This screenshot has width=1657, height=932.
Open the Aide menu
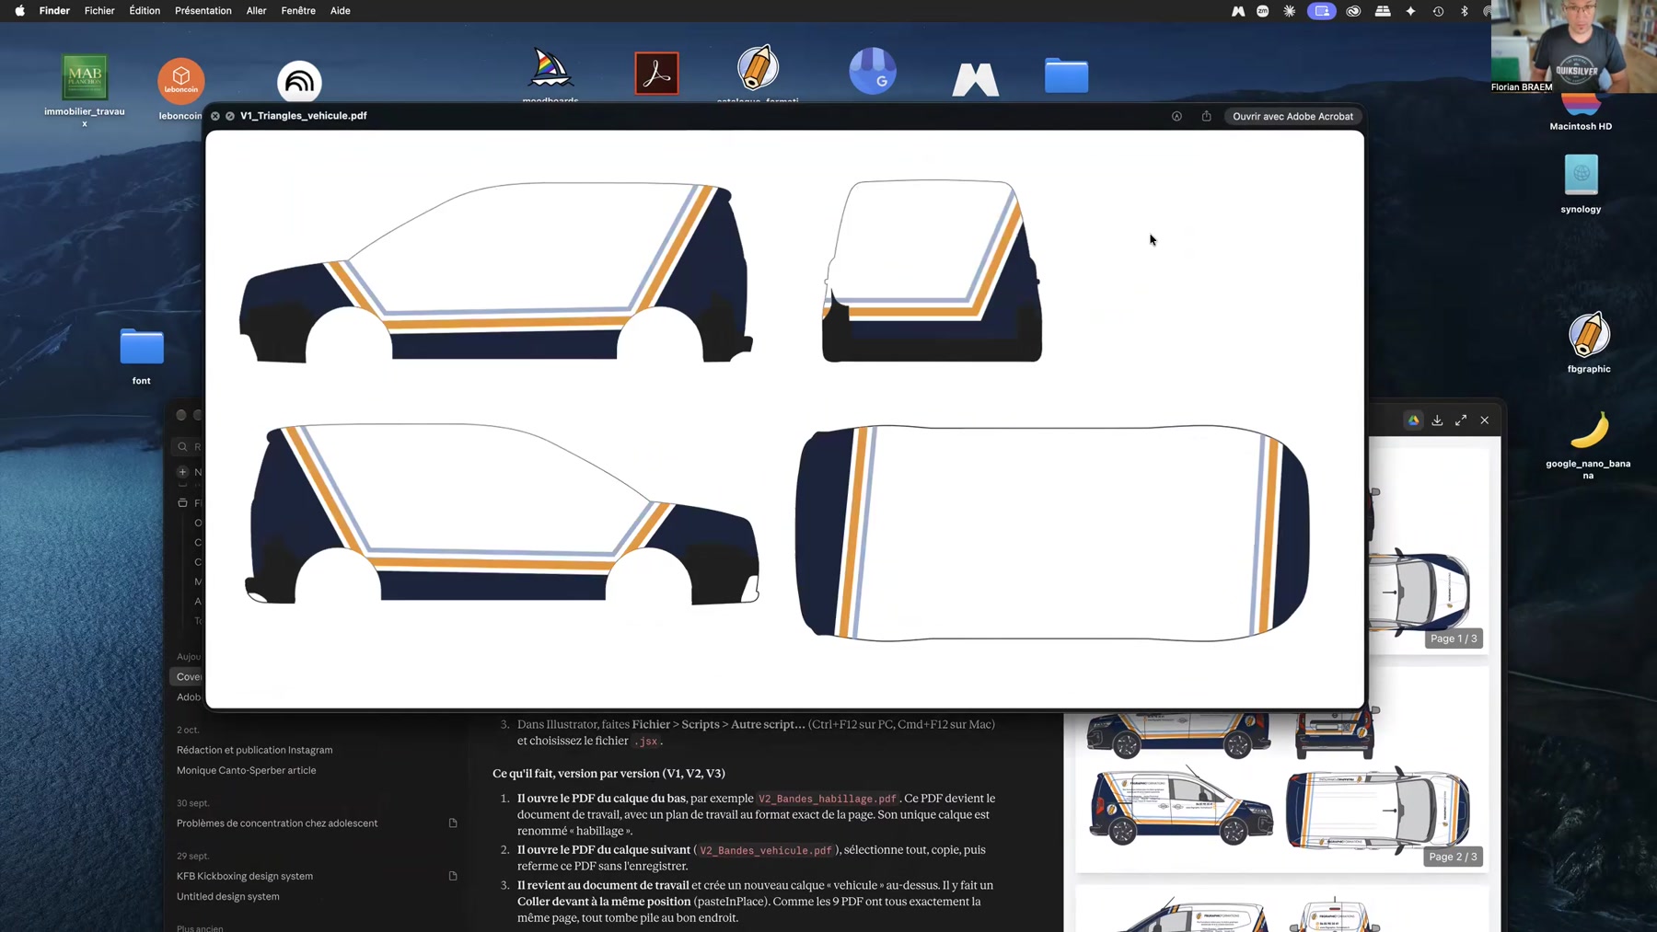pyautogui.click(x=341, y=11)
